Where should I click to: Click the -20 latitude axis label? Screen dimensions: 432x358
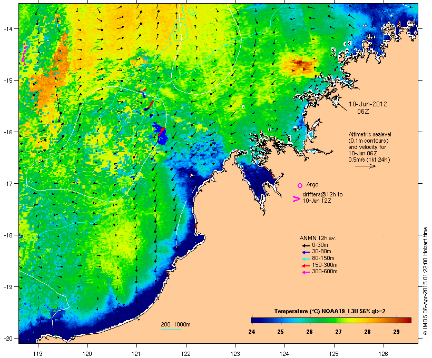pos(7,338)
